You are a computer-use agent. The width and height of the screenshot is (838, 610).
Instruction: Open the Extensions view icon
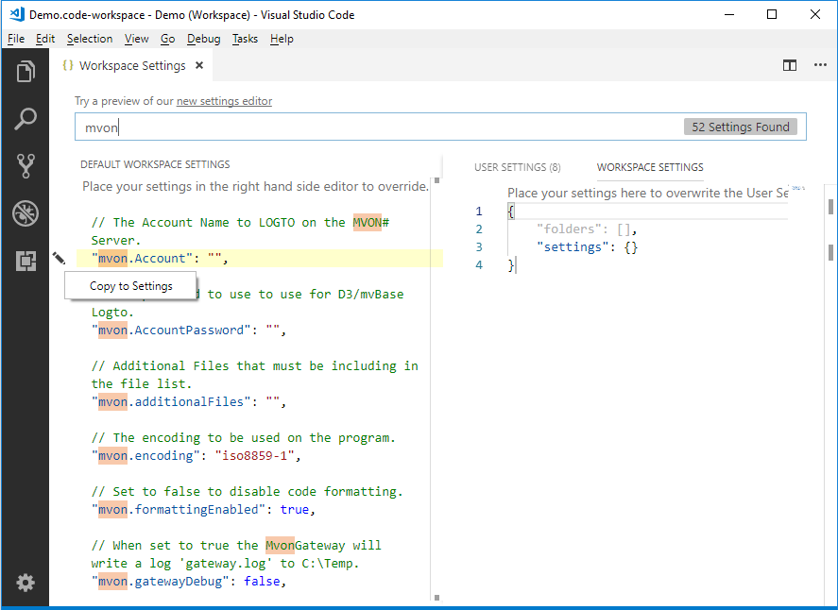point(26,261)
